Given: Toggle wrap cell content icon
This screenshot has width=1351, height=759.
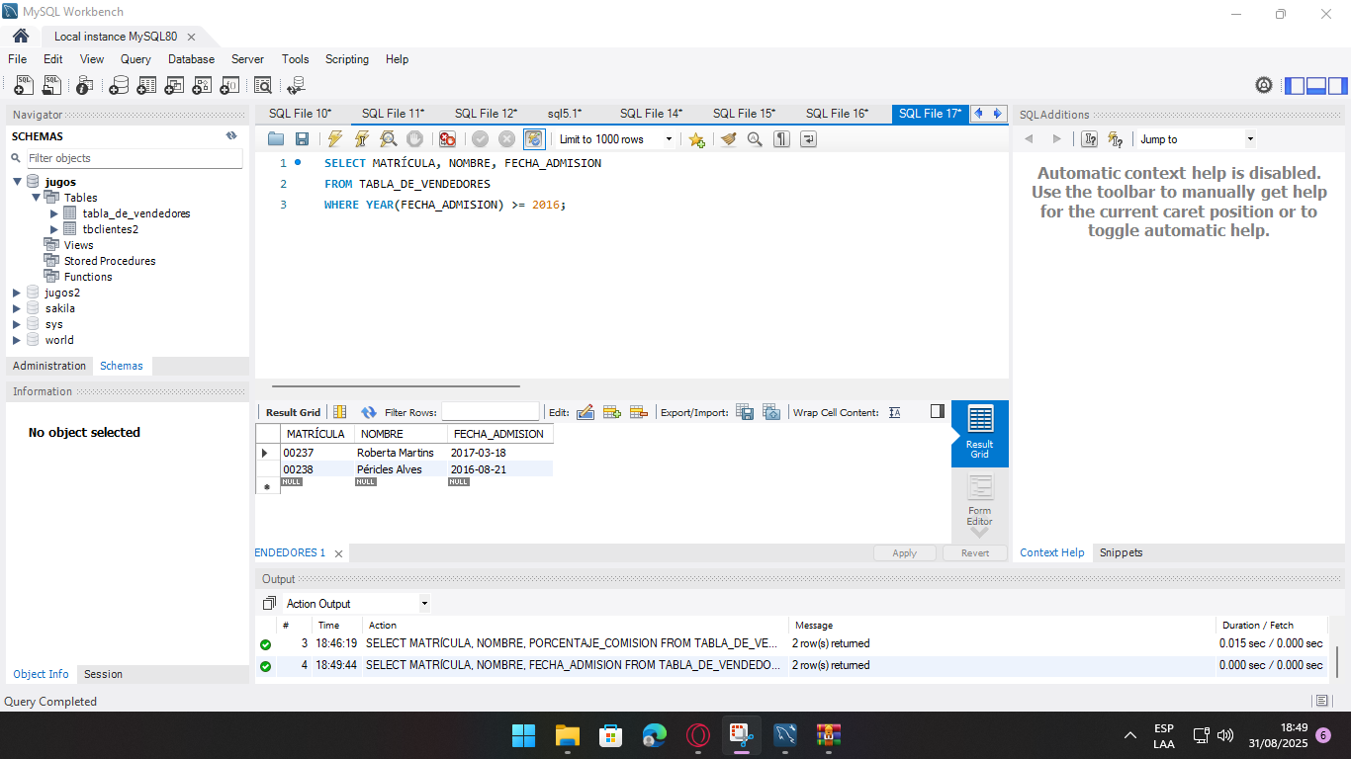Looking at the screenshot, I should point(895,412).
